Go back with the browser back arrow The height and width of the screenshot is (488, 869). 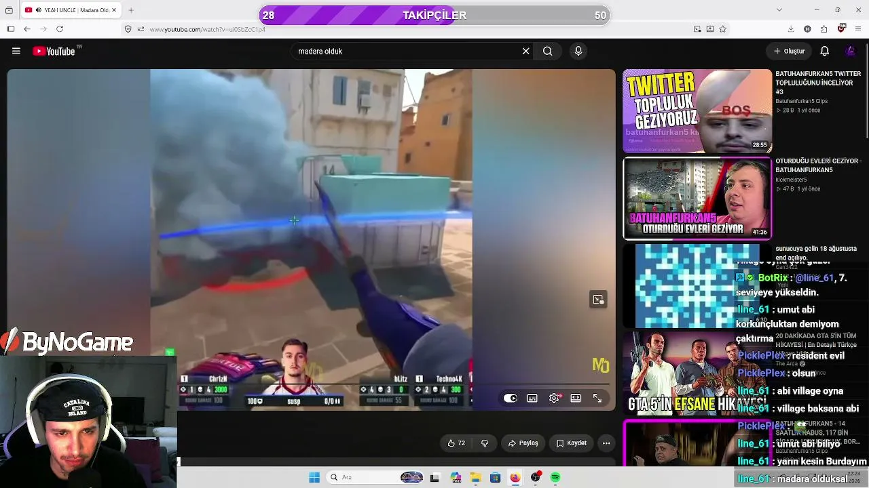27,29
